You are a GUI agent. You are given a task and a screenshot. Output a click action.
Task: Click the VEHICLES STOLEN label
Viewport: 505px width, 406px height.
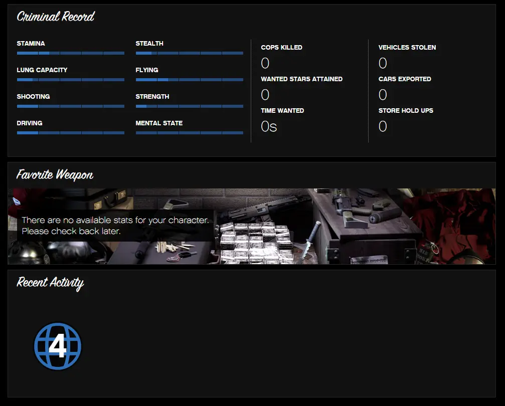click(x=407, y=47)
